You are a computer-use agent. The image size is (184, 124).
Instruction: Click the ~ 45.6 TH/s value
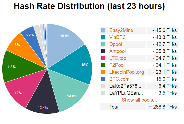164,30
